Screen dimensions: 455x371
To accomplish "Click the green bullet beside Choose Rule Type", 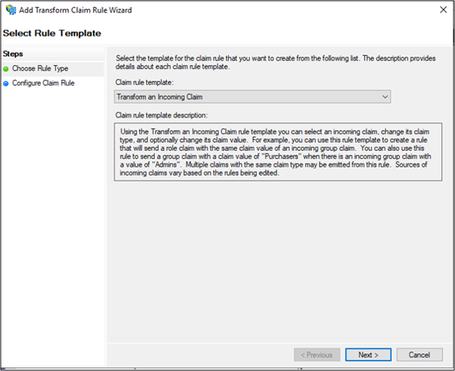I will click(6, 69).
